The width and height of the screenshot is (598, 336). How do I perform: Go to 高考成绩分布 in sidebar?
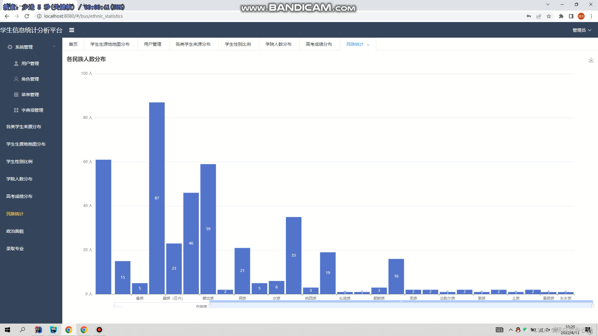click(19, 196)
